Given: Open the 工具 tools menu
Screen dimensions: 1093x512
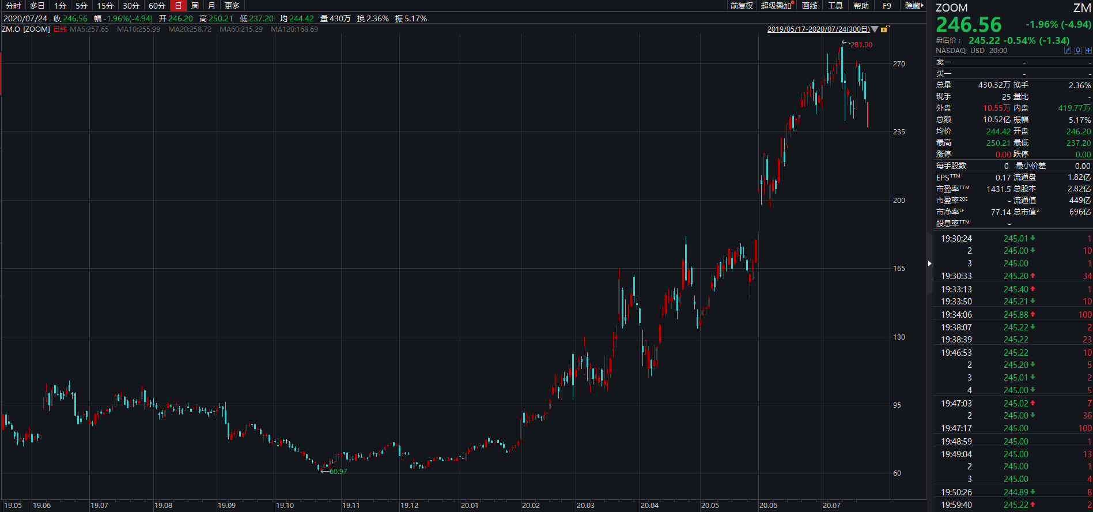Looking at the screenshot, I should [x=835, y=6].
